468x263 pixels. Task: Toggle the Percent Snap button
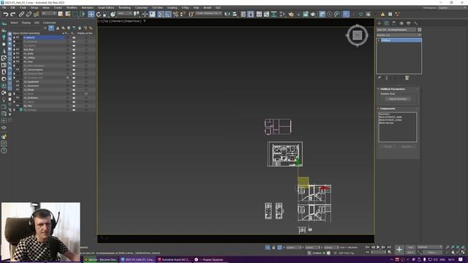pos(175,14)
